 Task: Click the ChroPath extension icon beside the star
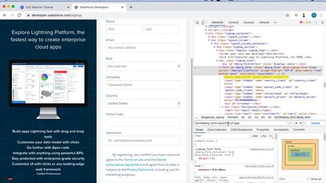296,15
